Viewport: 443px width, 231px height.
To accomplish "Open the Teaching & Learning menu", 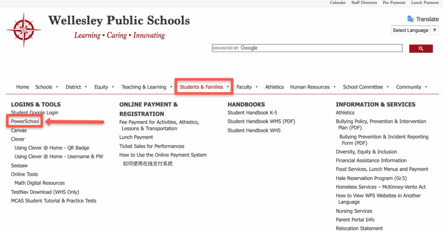I will coord(147,87).
